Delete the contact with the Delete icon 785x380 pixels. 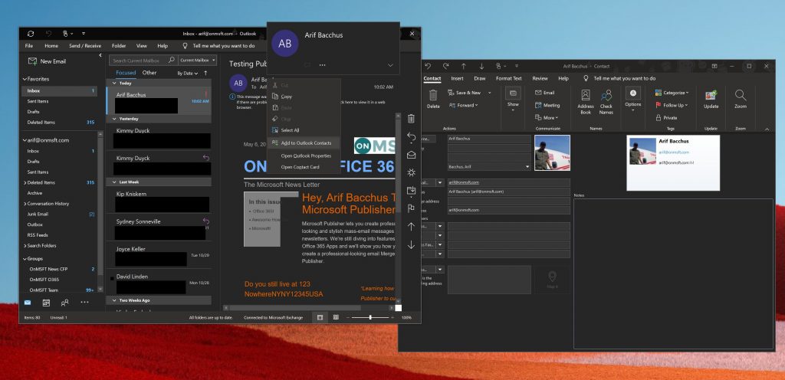(x=433, y=99)
